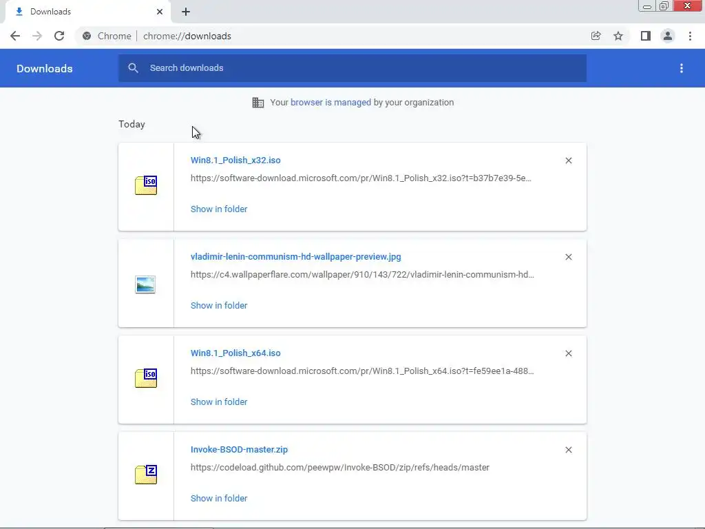This screenshot has width=705, height=529.
Task: Show Win8.1_Polish_x64.iso in folder
Action: coord(219,402)
